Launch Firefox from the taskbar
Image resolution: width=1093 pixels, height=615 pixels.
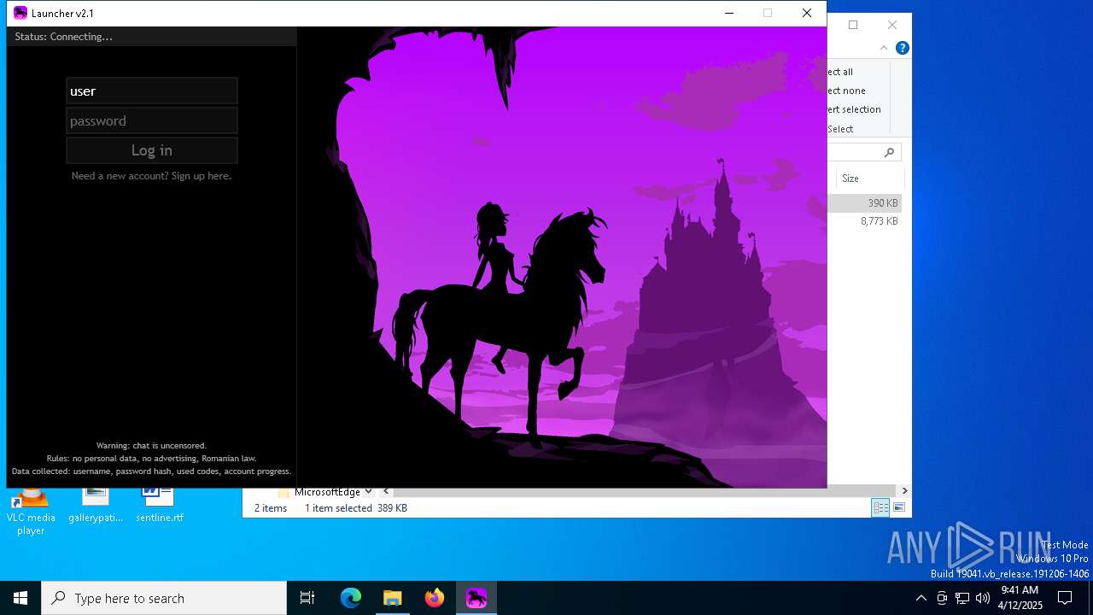435,598
